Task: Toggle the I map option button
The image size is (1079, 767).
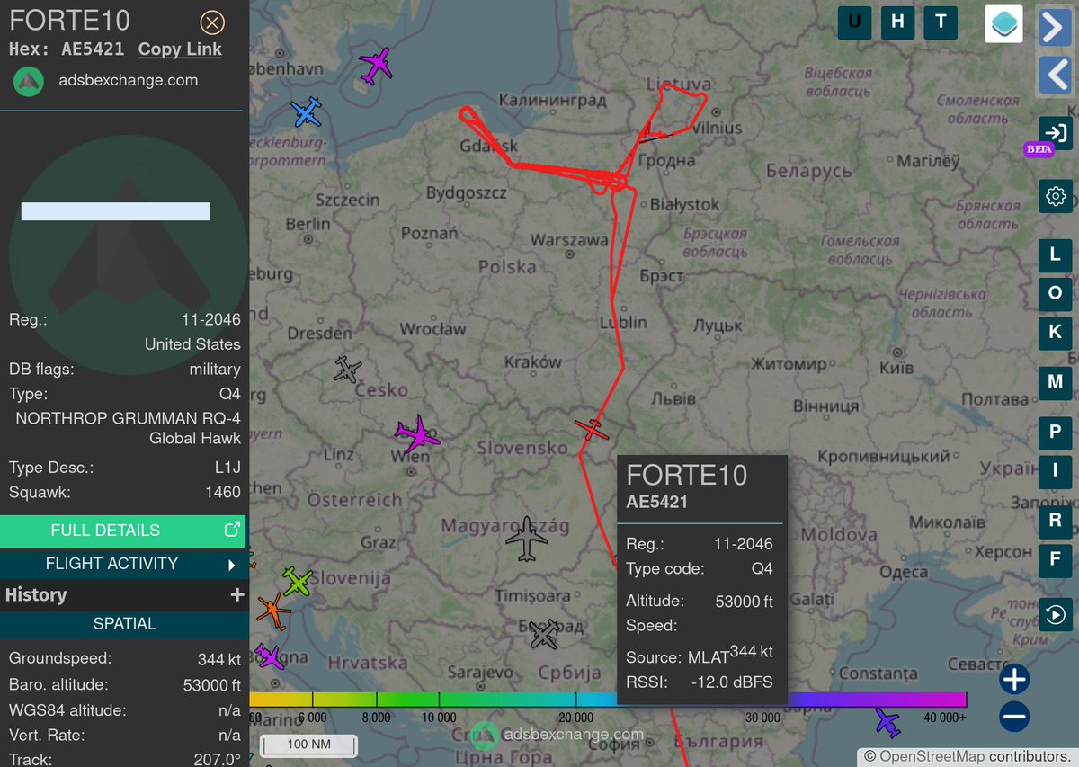Action: (1056, 471)
